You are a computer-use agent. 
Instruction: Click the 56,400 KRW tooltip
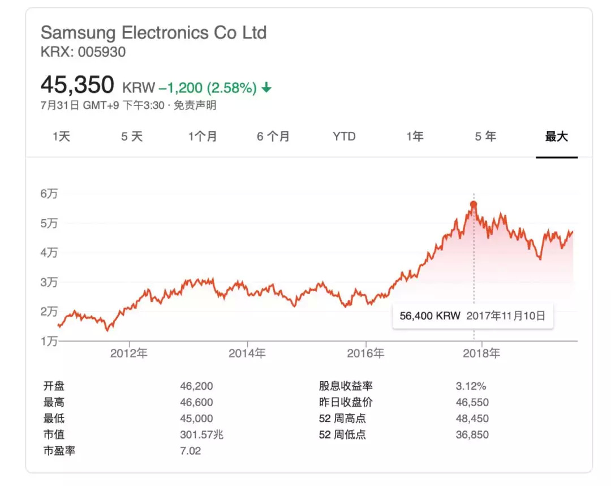[472, 316]
